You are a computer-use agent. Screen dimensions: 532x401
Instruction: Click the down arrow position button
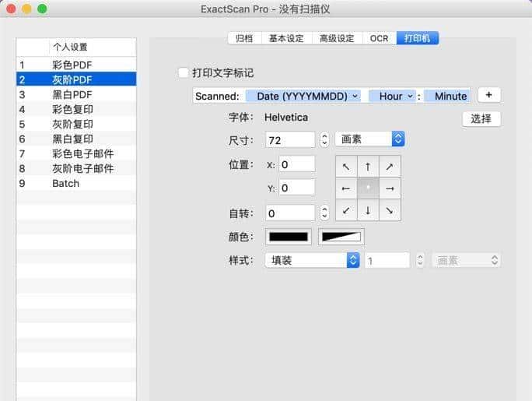click(x=368, y=210)
